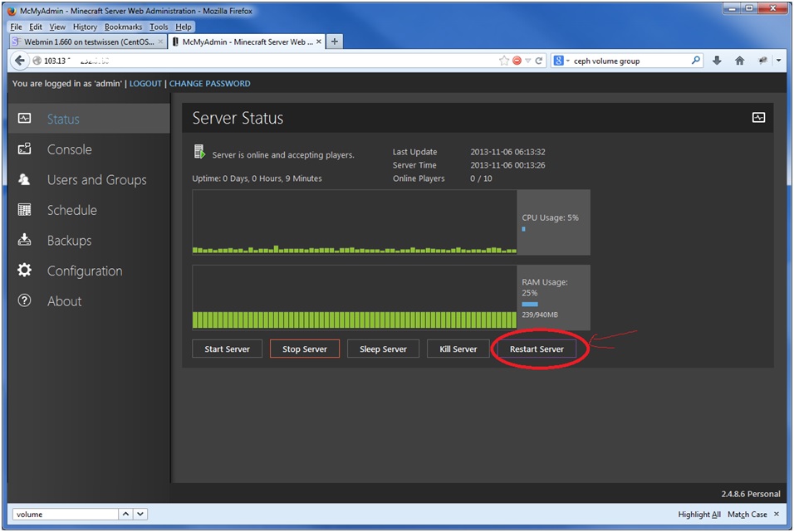Click the 239/940MB RAM value
The width and height of the screenshot is (794, 532).
(x=540, y=315)
